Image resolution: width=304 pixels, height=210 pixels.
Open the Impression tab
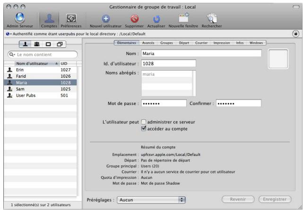[x=222, y=43]
